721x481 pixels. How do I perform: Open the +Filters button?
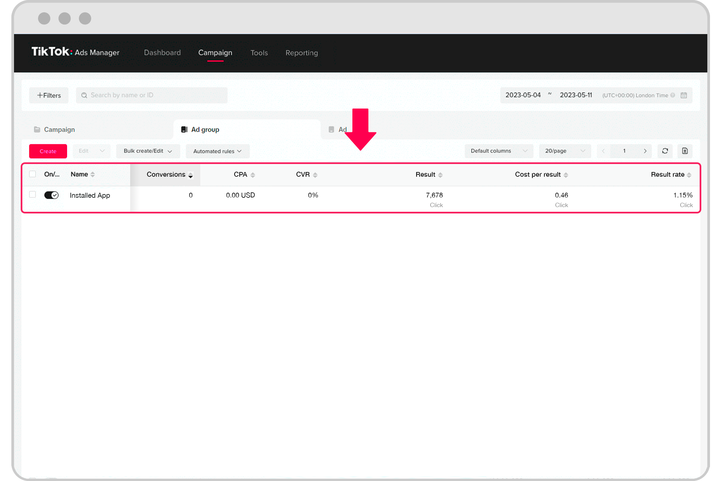(x=49, y=96)
